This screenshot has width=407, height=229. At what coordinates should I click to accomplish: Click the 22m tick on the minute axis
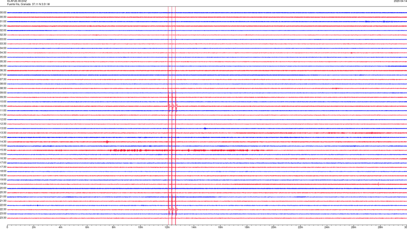300,227
